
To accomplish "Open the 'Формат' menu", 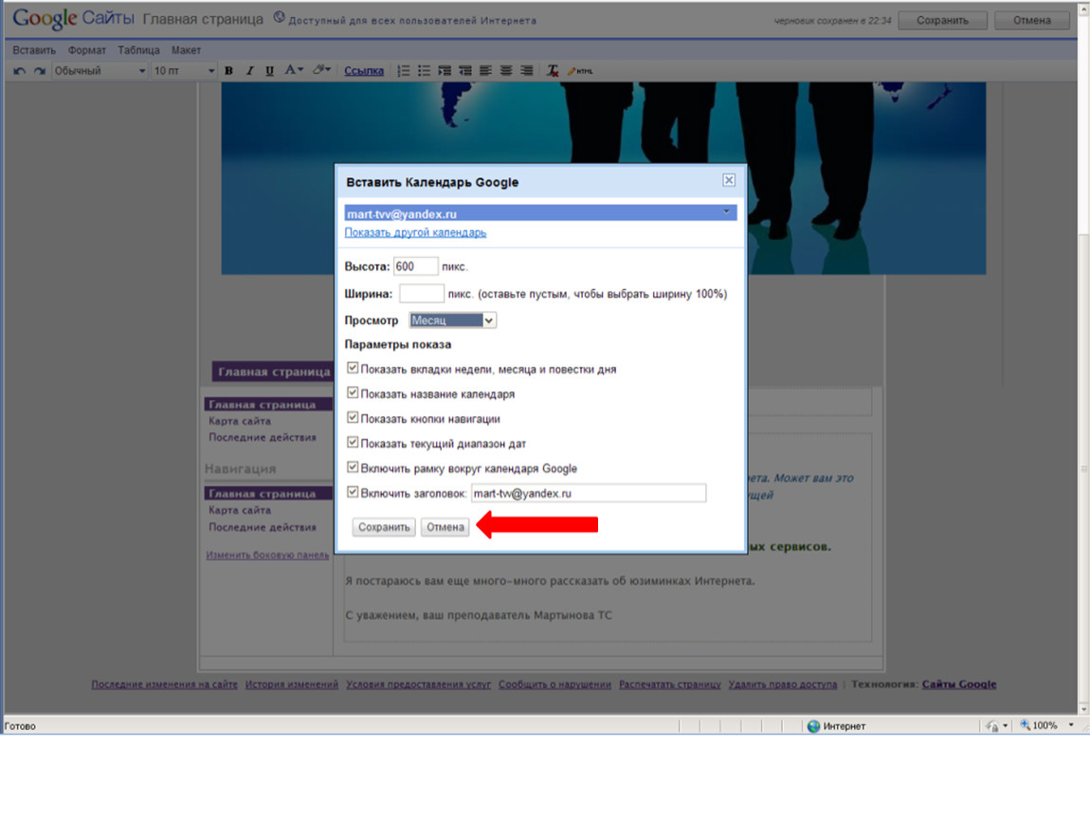I will 87,50.
